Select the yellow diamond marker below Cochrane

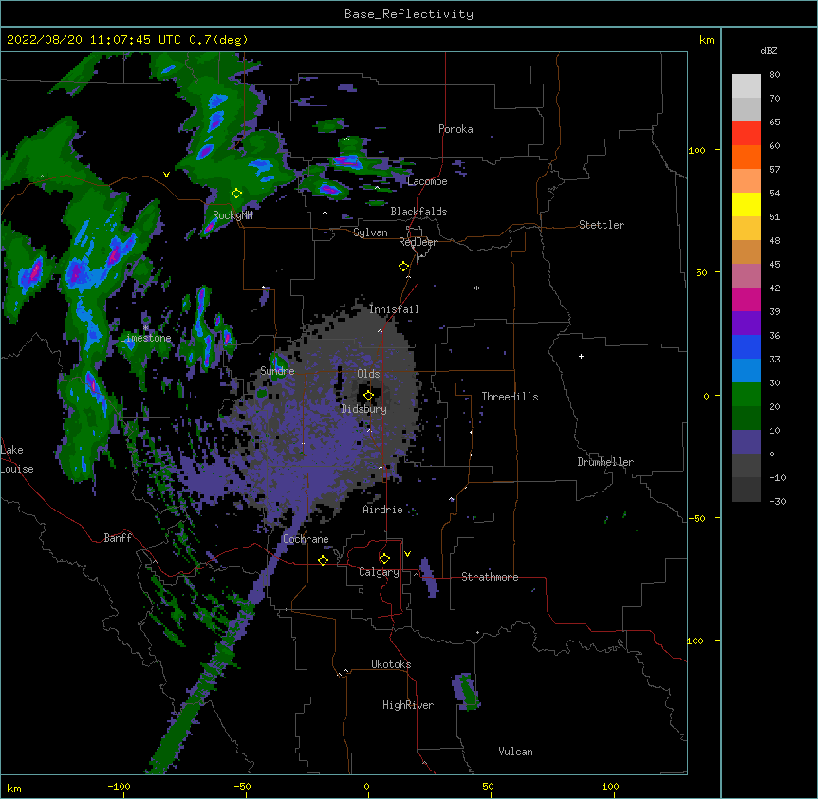[323, 560]
